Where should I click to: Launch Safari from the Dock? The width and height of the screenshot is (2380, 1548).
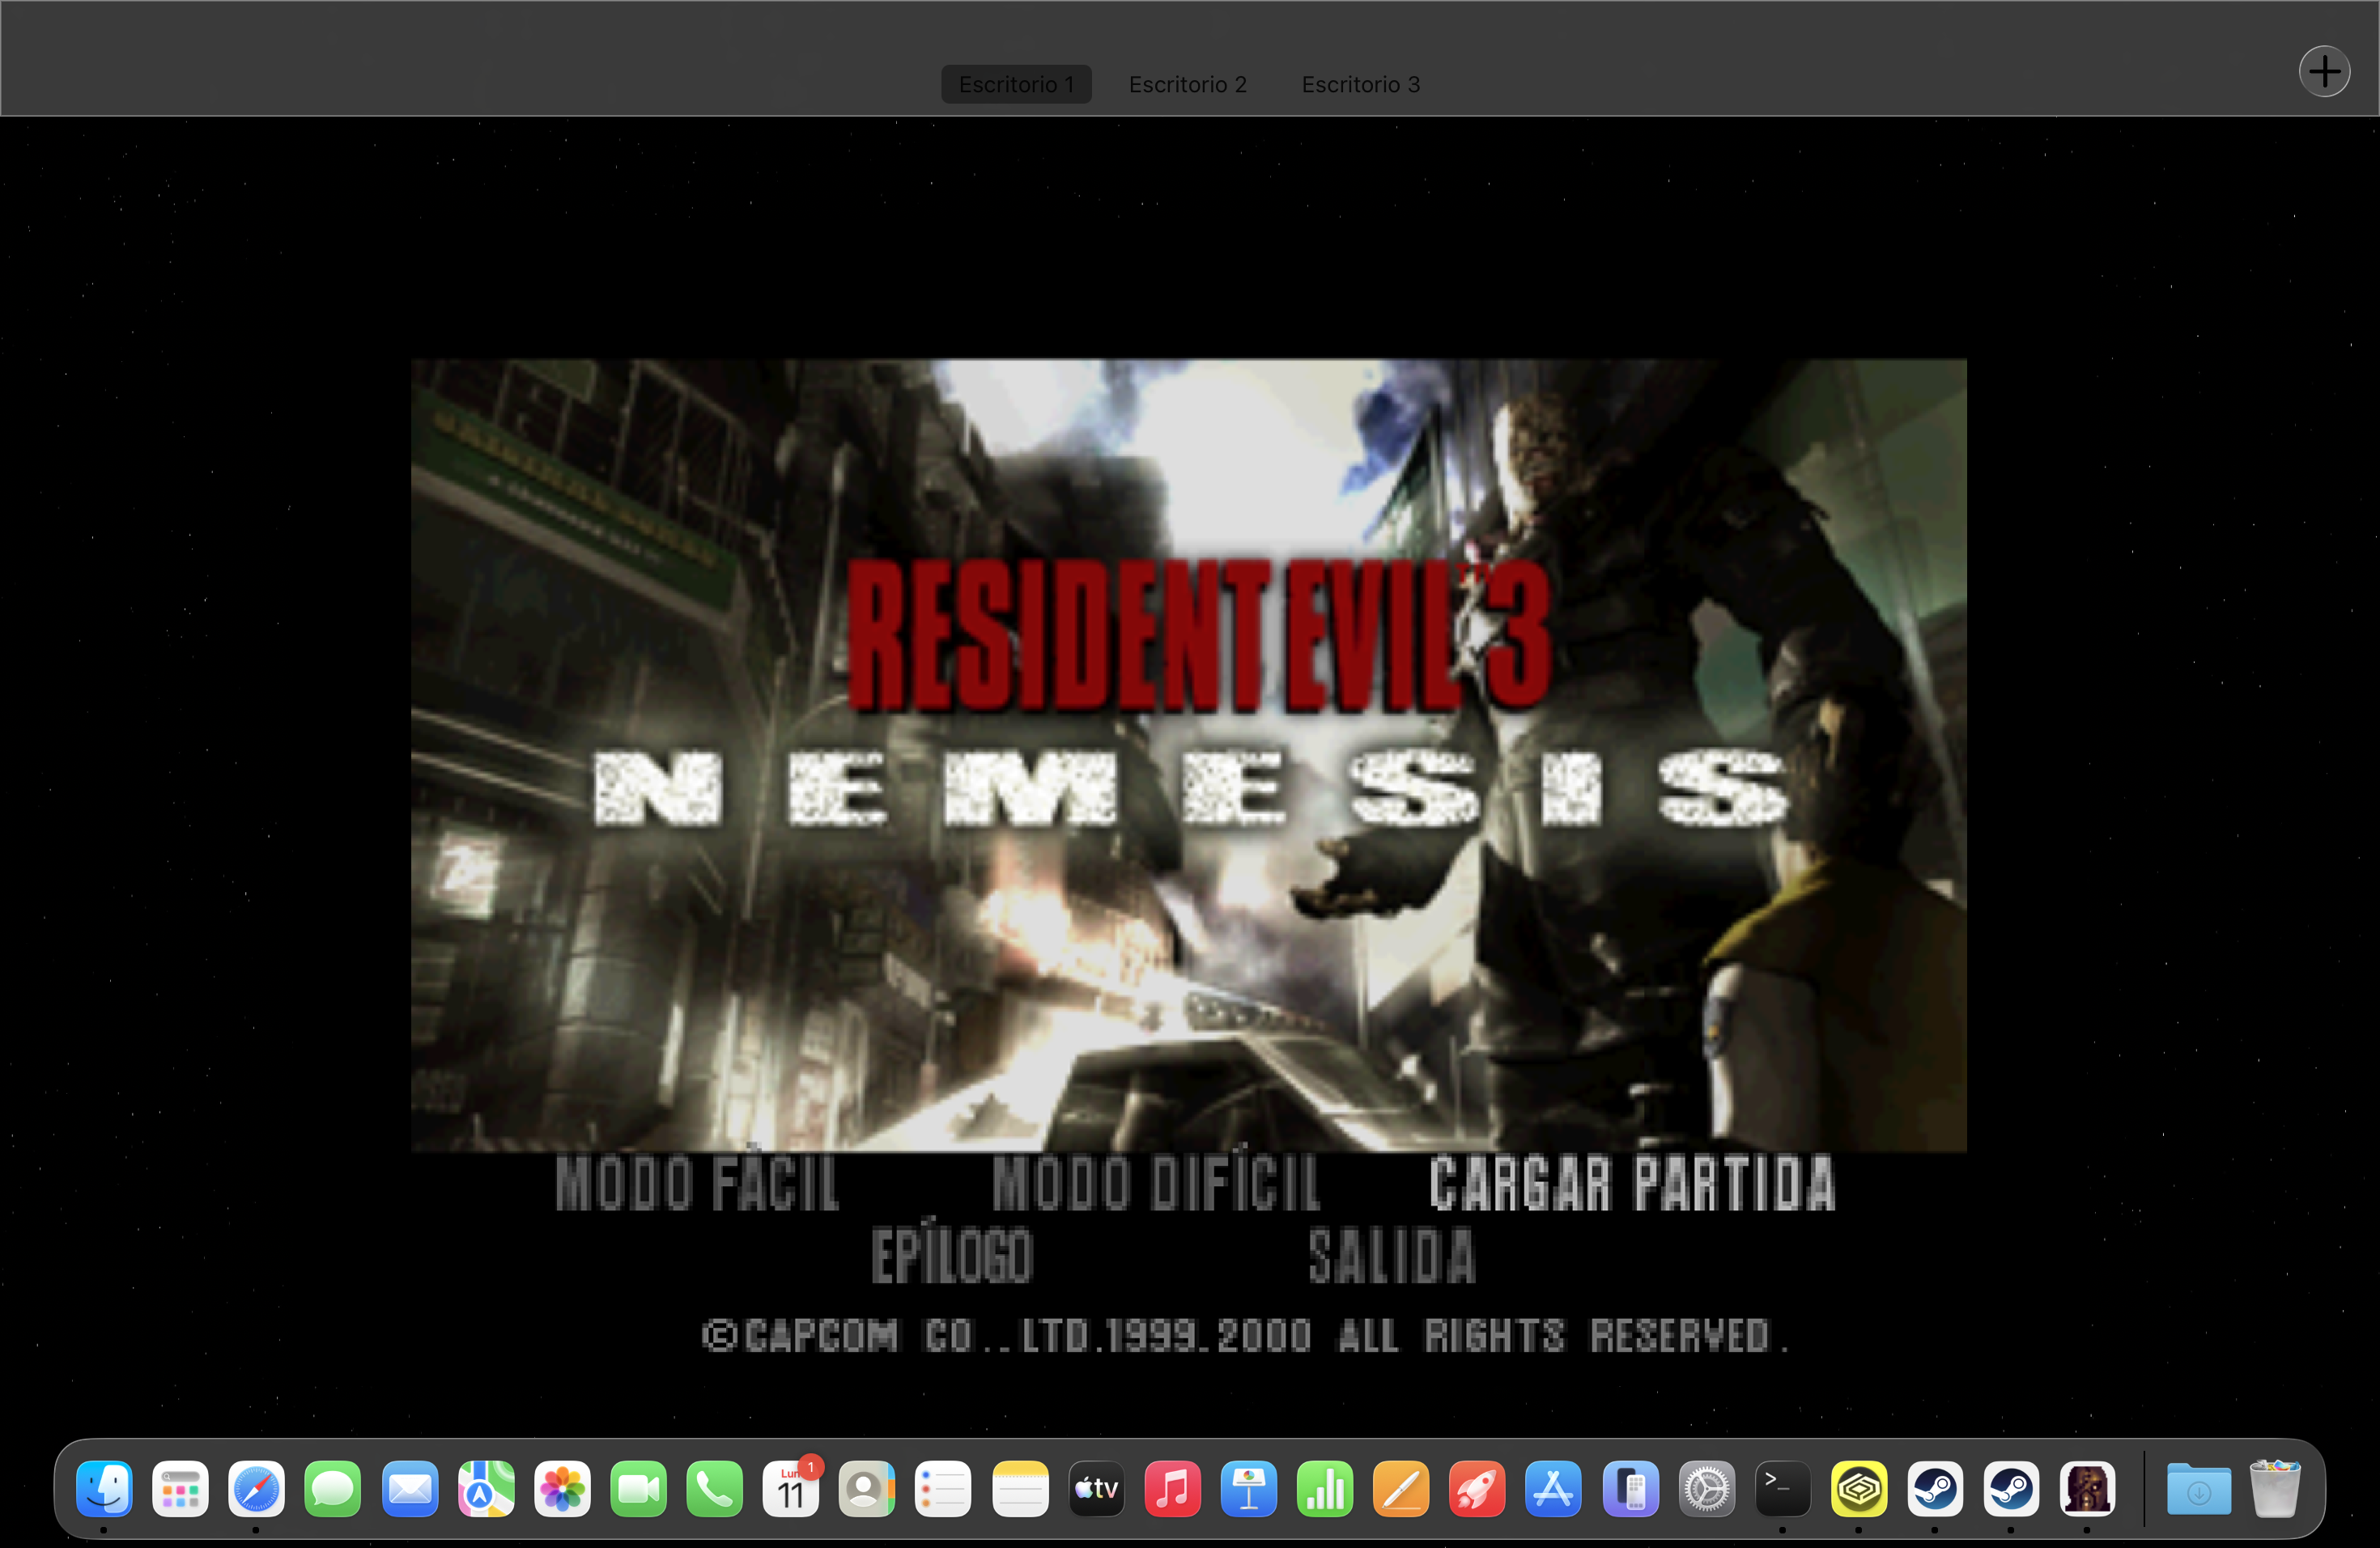(x=256, y=1489)
